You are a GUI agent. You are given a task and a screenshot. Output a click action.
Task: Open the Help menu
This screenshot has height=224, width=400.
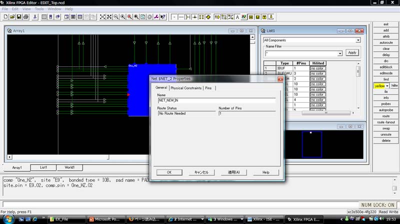(x=69, y=9)
